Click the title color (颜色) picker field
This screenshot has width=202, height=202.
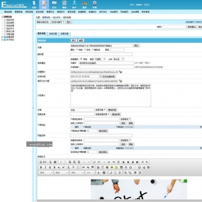(117, 50)
